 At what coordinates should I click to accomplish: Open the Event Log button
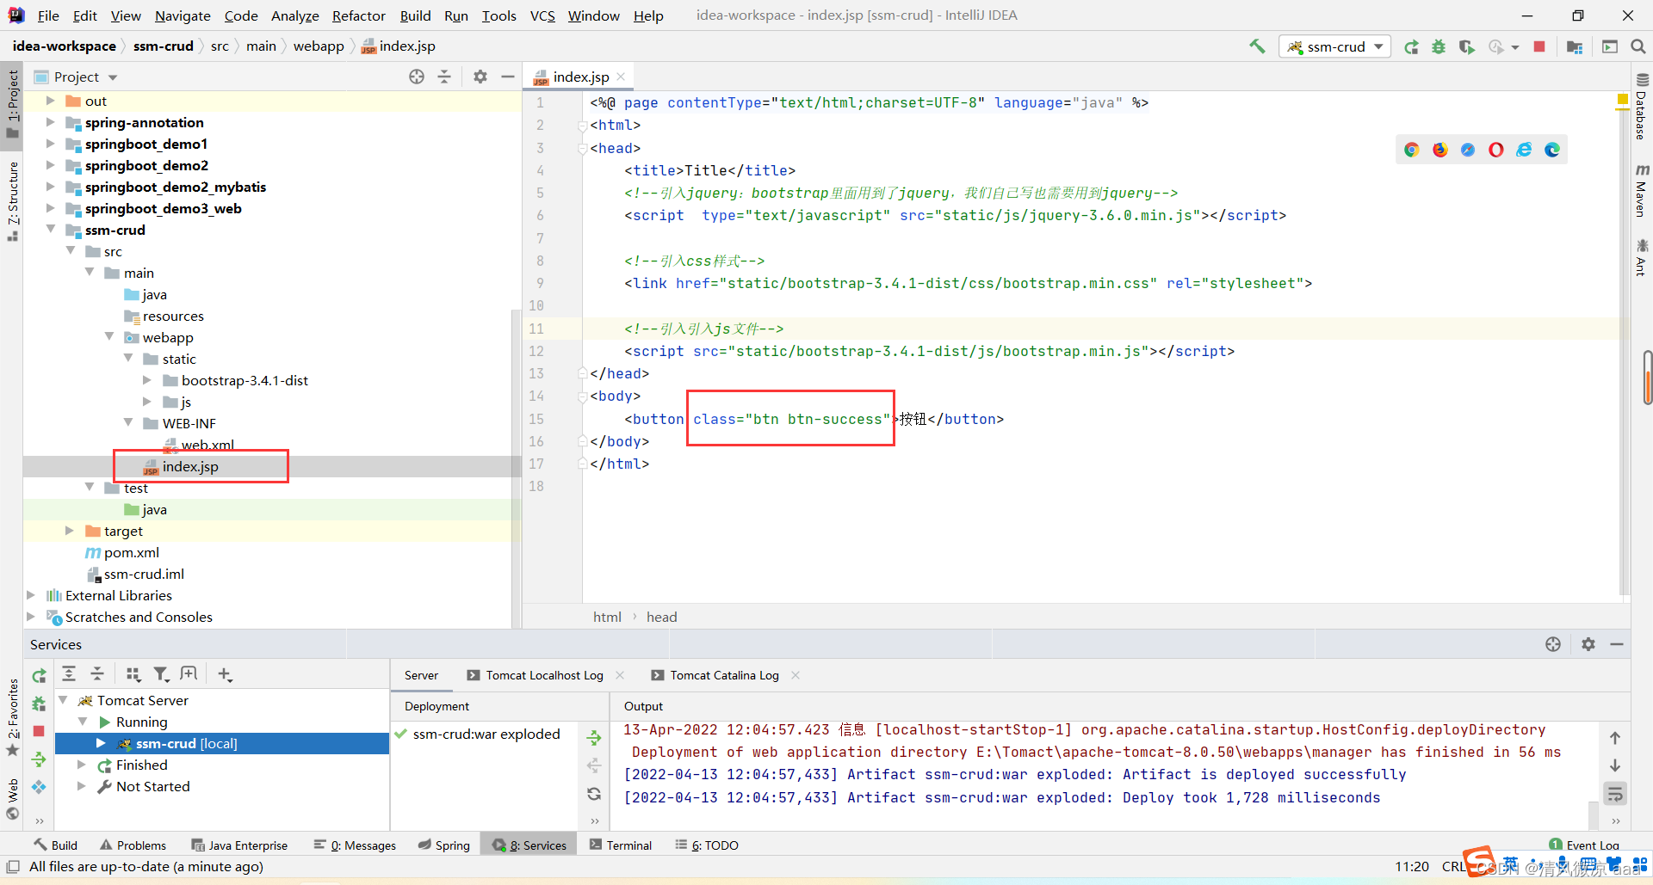1584,845
